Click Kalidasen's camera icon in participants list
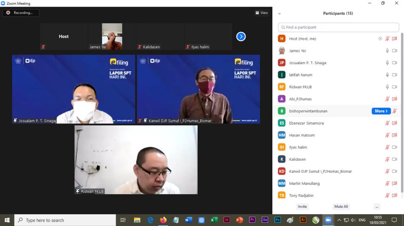The height and width of the screenshot is (226, 404). [394, 159]
